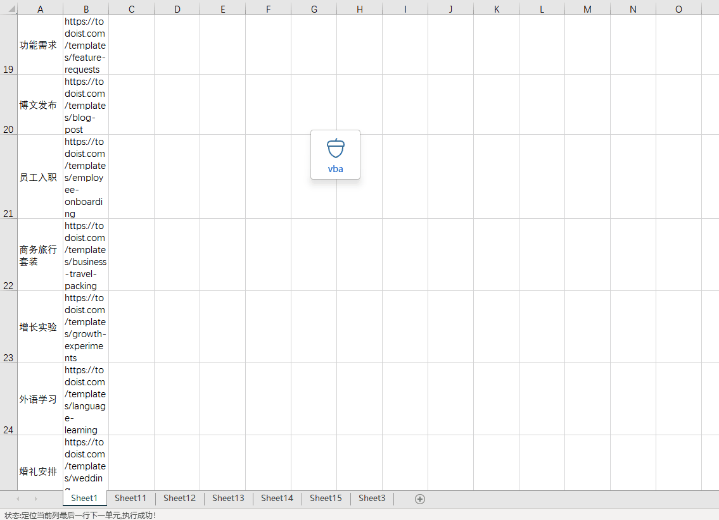This screenshot has width=719, height=520.
Task: Select cell containing 外语学习
Action: coord(40,399)
